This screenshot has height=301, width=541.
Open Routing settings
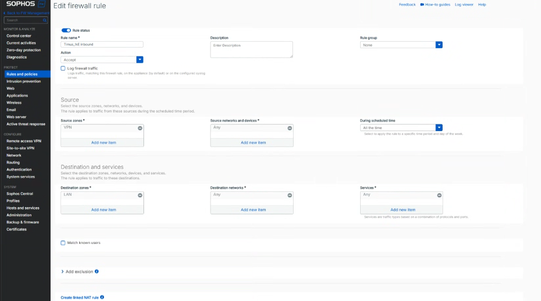coord(13,162)
